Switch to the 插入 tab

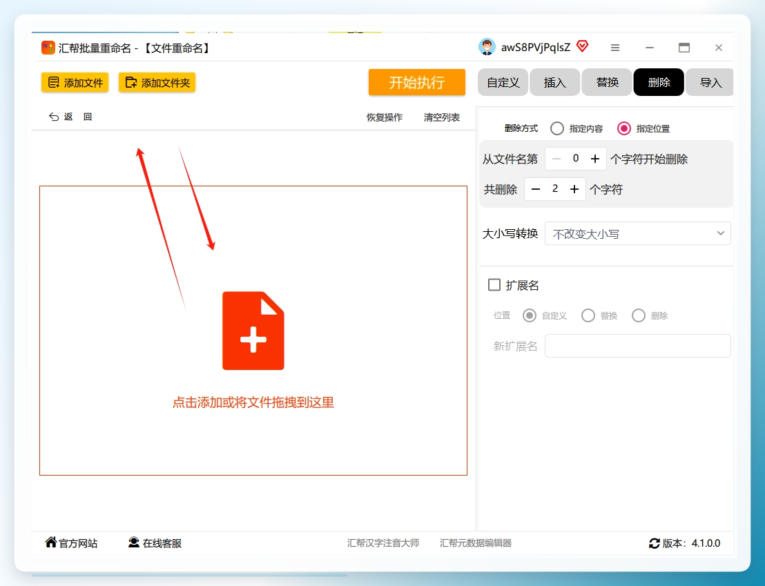(554, 82)
